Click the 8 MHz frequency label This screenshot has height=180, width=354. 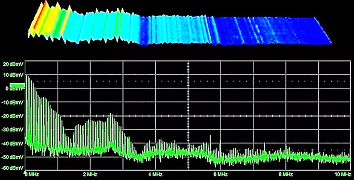click(x=286, y=174)
